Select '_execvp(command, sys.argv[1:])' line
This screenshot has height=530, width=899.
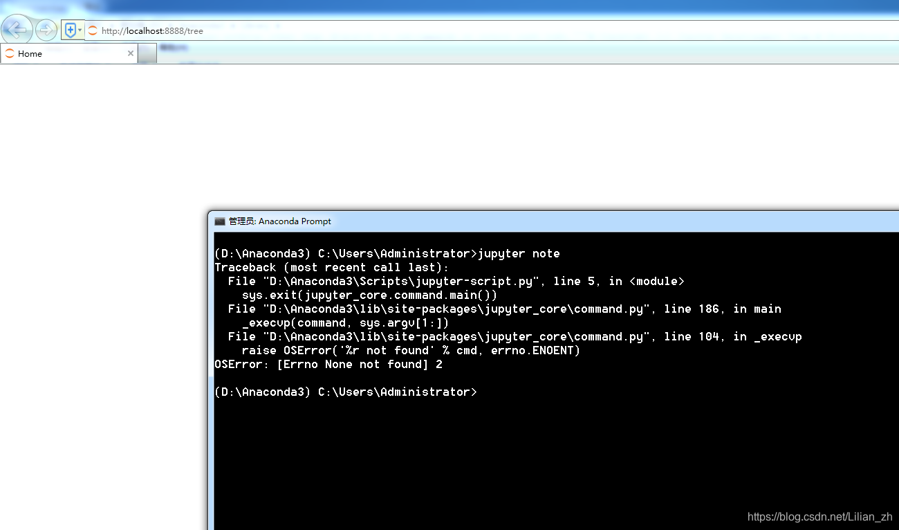345,322
